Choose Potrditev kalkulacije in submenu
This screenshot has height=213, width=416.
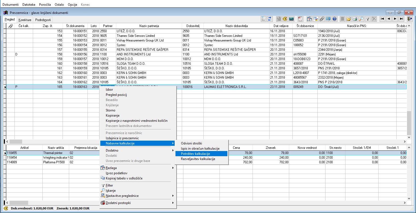(x=201, y=154)
